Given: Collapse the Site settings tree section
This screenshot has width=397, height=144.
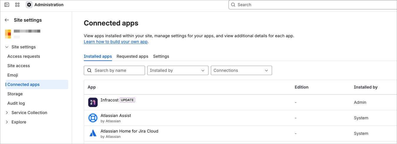Looking at the screenshot, I should pyautogui.click(x=7, y=47).
